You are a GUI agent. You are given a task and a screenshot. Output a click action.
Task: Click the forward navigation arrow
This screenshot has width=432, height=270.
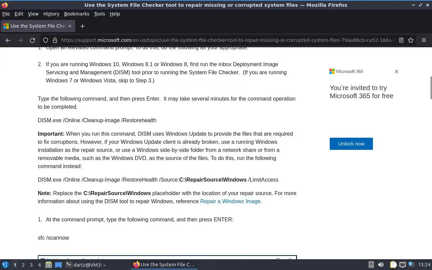click(20, 40)
